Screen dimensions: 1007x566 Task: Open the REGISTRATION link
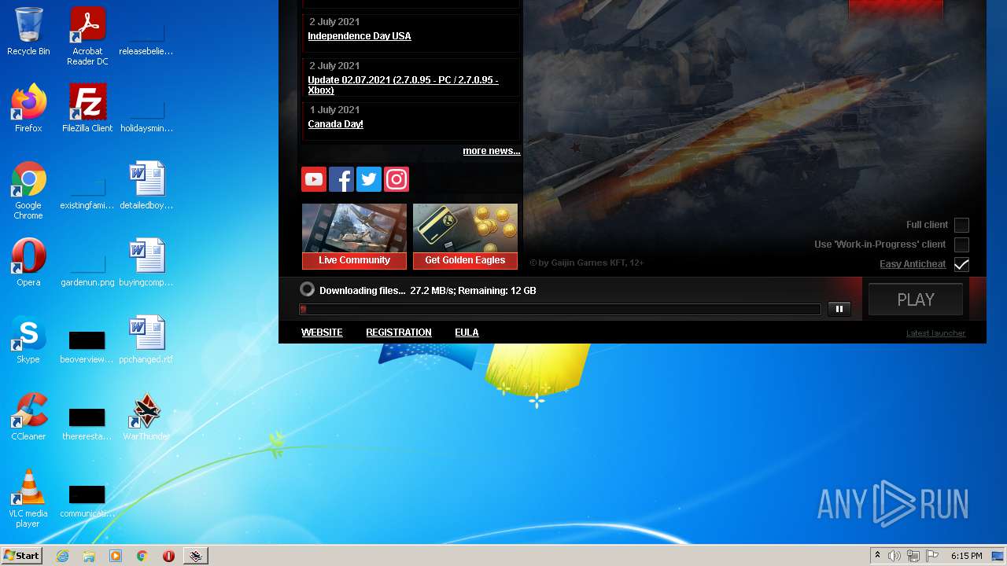399,333
